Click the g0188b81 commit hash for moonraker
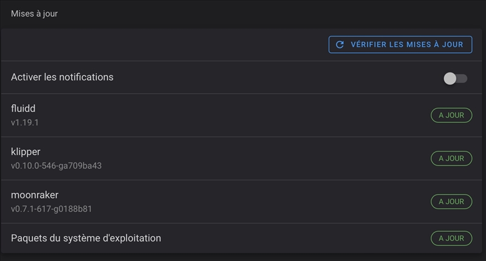This screenshot has height=261, width=486. pos(74,209)
